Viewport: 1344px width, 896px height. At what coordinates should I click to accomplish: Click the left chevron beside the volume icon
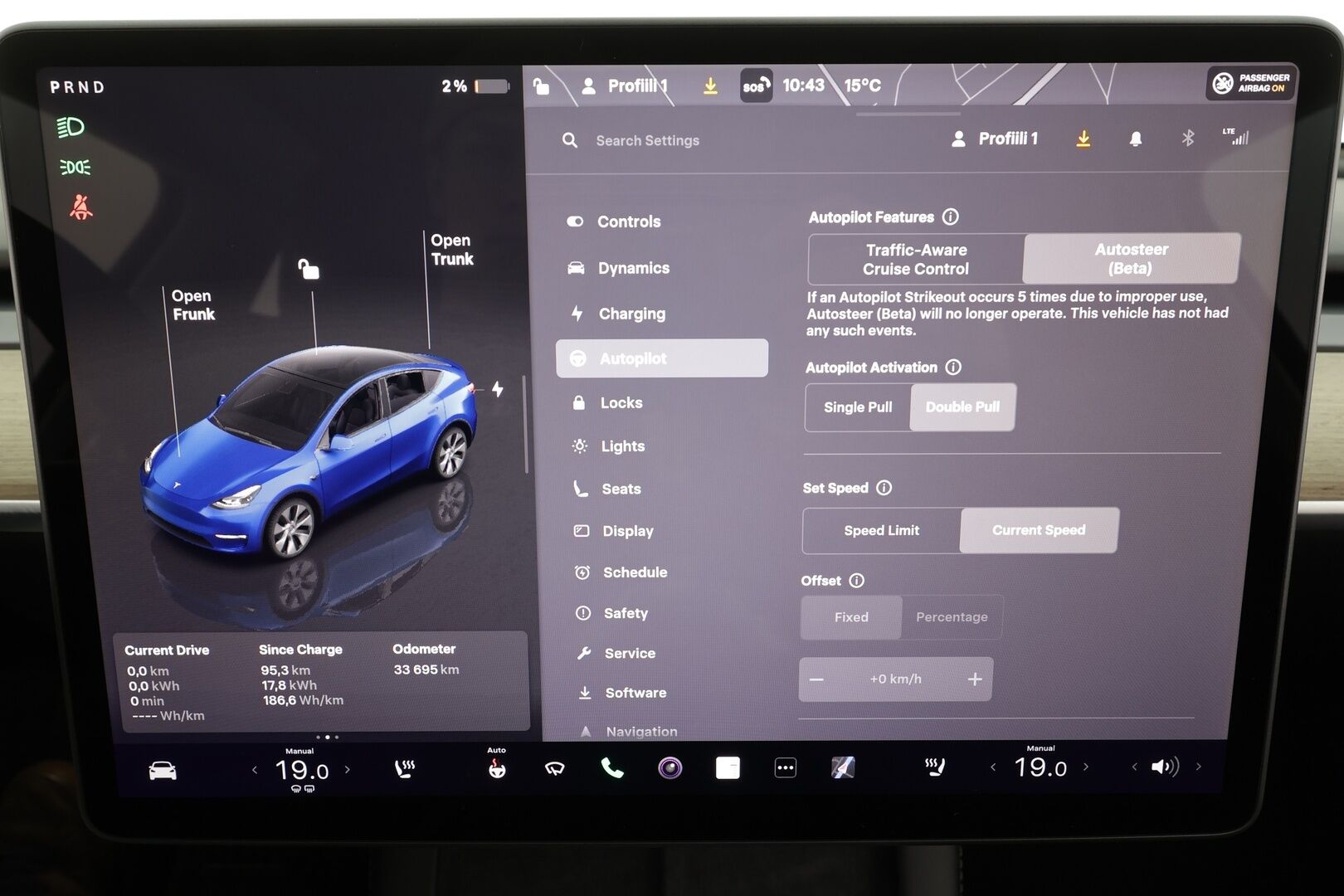click(1136, 767)
